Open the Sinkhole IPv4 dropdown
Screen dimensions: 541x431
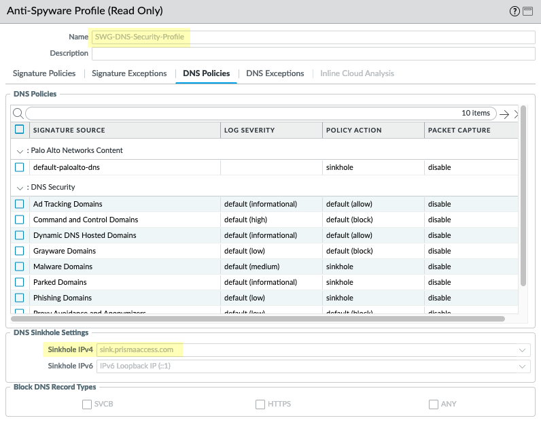click(x=522, y=350)
